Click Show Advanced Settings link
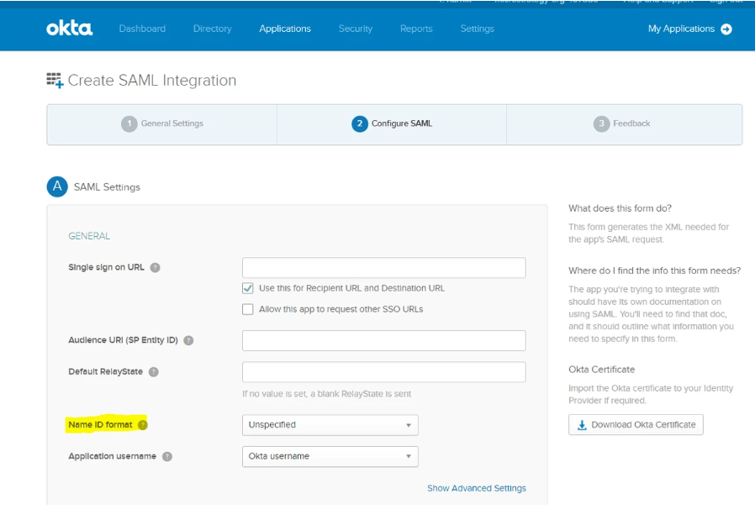This screenshot has height=509, width=755. (476, 489)
